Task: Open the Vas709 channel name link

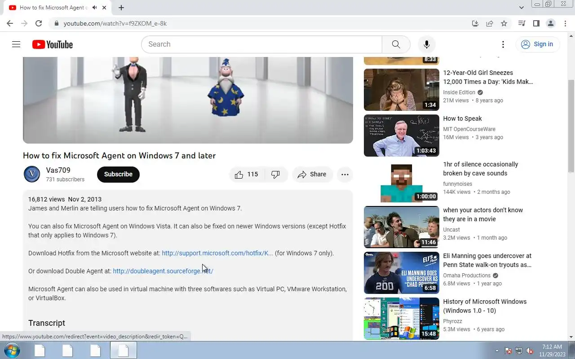Action: (58, 170)
